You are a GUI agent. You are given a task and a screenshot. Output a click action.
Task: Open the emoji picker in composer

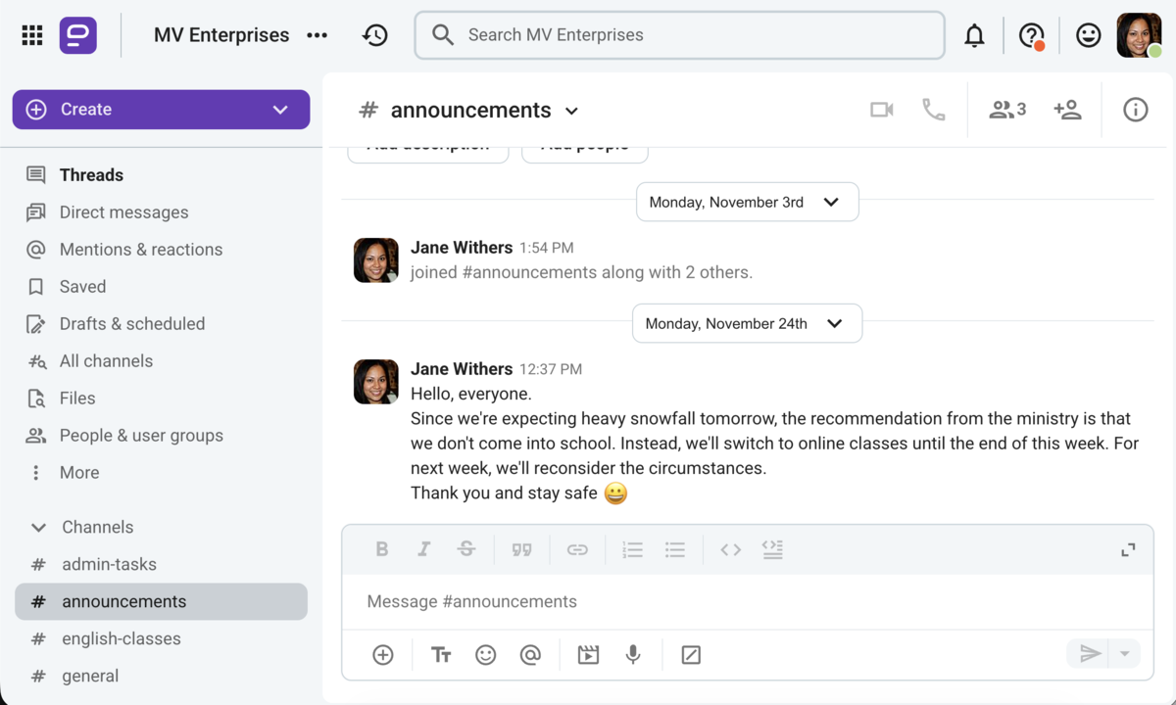point(485,655)
